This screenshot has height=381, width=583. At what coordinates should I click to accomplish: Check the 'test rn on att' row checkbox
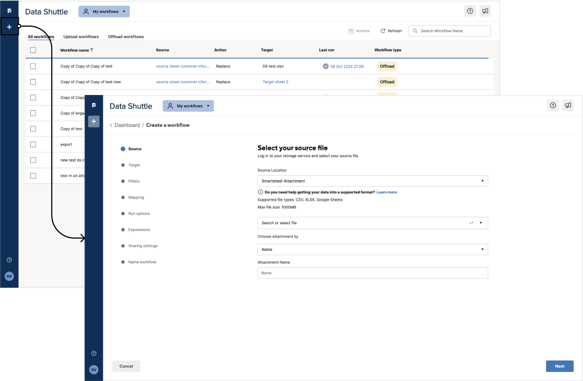33,176
